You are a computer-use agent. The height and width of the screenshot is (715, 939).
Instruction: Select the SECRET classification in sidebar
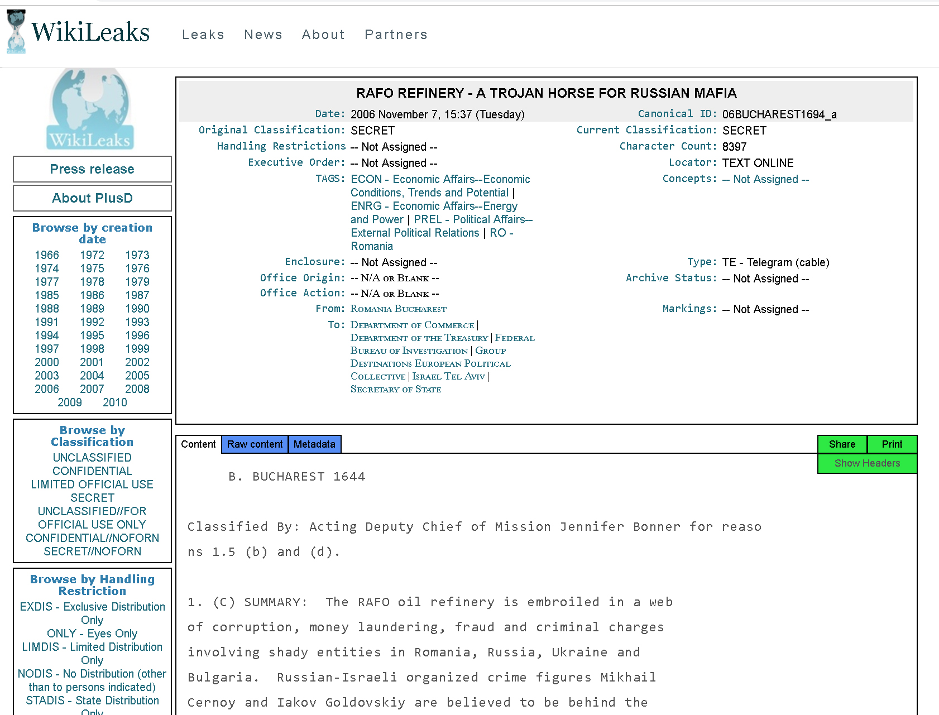92,498
